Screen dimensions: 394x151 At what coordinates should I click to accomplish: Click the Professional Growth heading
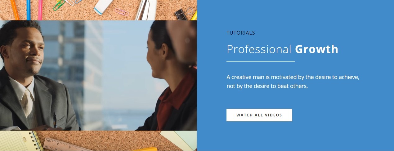click(x=282, y=49)
